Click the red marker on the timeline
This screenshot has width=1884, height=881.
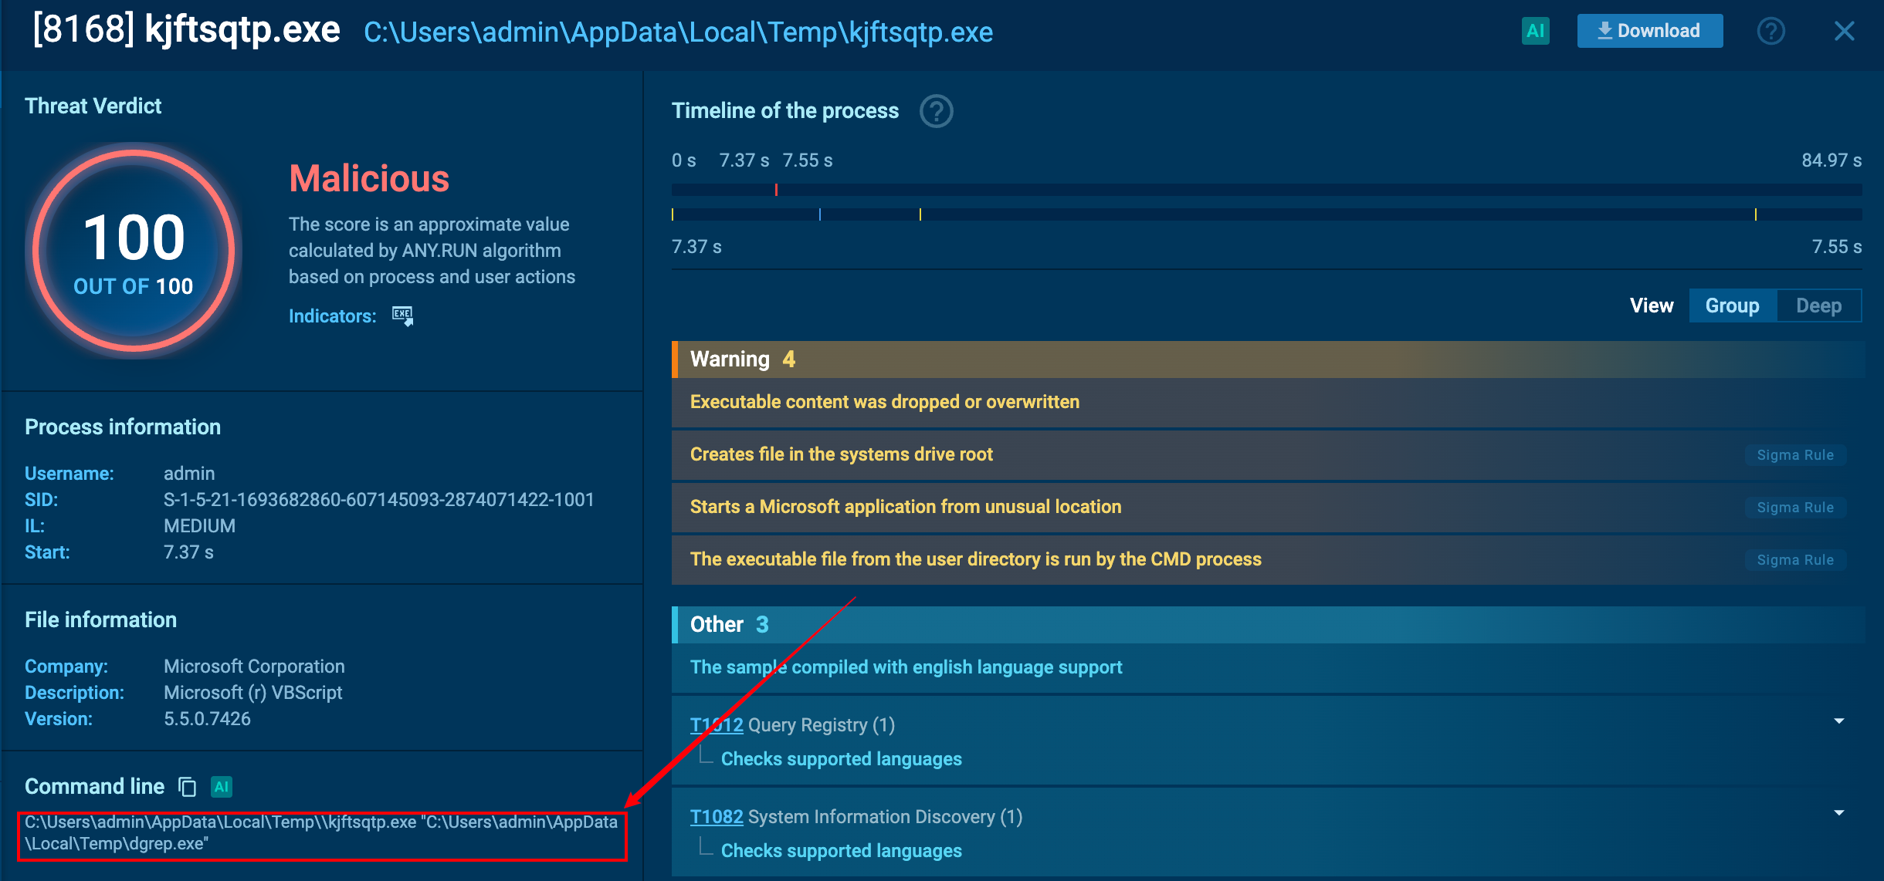tap(776, 190)
